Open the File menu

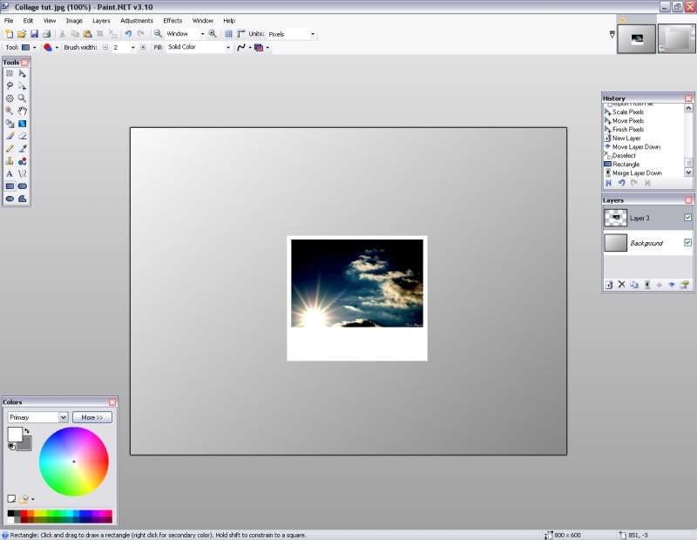pos(9,20)
